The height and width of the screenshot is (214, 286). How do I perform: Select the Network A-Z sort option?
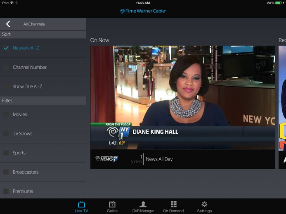[x=43, y=48]
